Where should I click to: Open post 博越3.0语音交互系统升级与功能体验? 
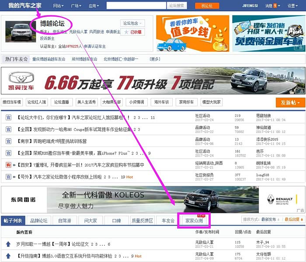(x=64, y=256)
